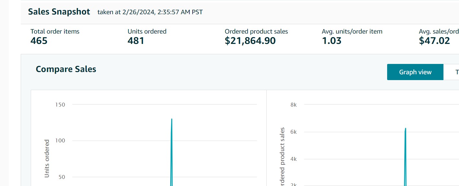Click the 4k label on sales chart
The width and height of the screenshot is (459, 186).
pyautogui.click(x=294, y=159)
